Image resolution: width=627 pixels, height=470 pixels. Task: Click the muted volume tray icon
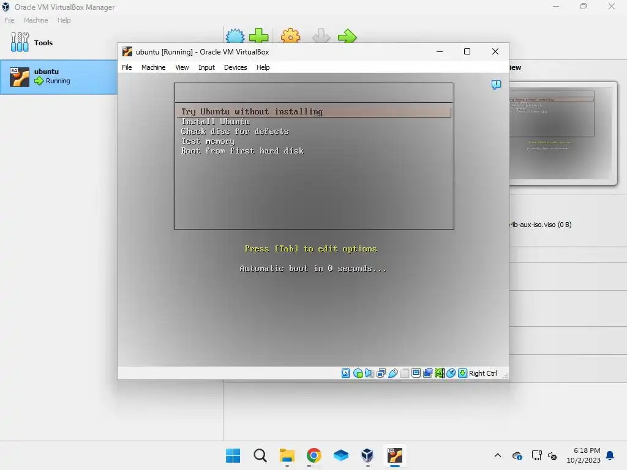(x=552, y=455)
